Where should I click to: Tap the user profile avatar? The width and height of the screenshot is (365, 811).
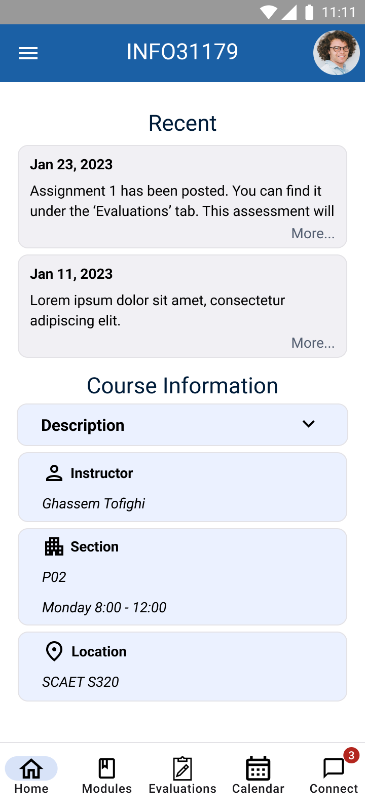(337, 53)
